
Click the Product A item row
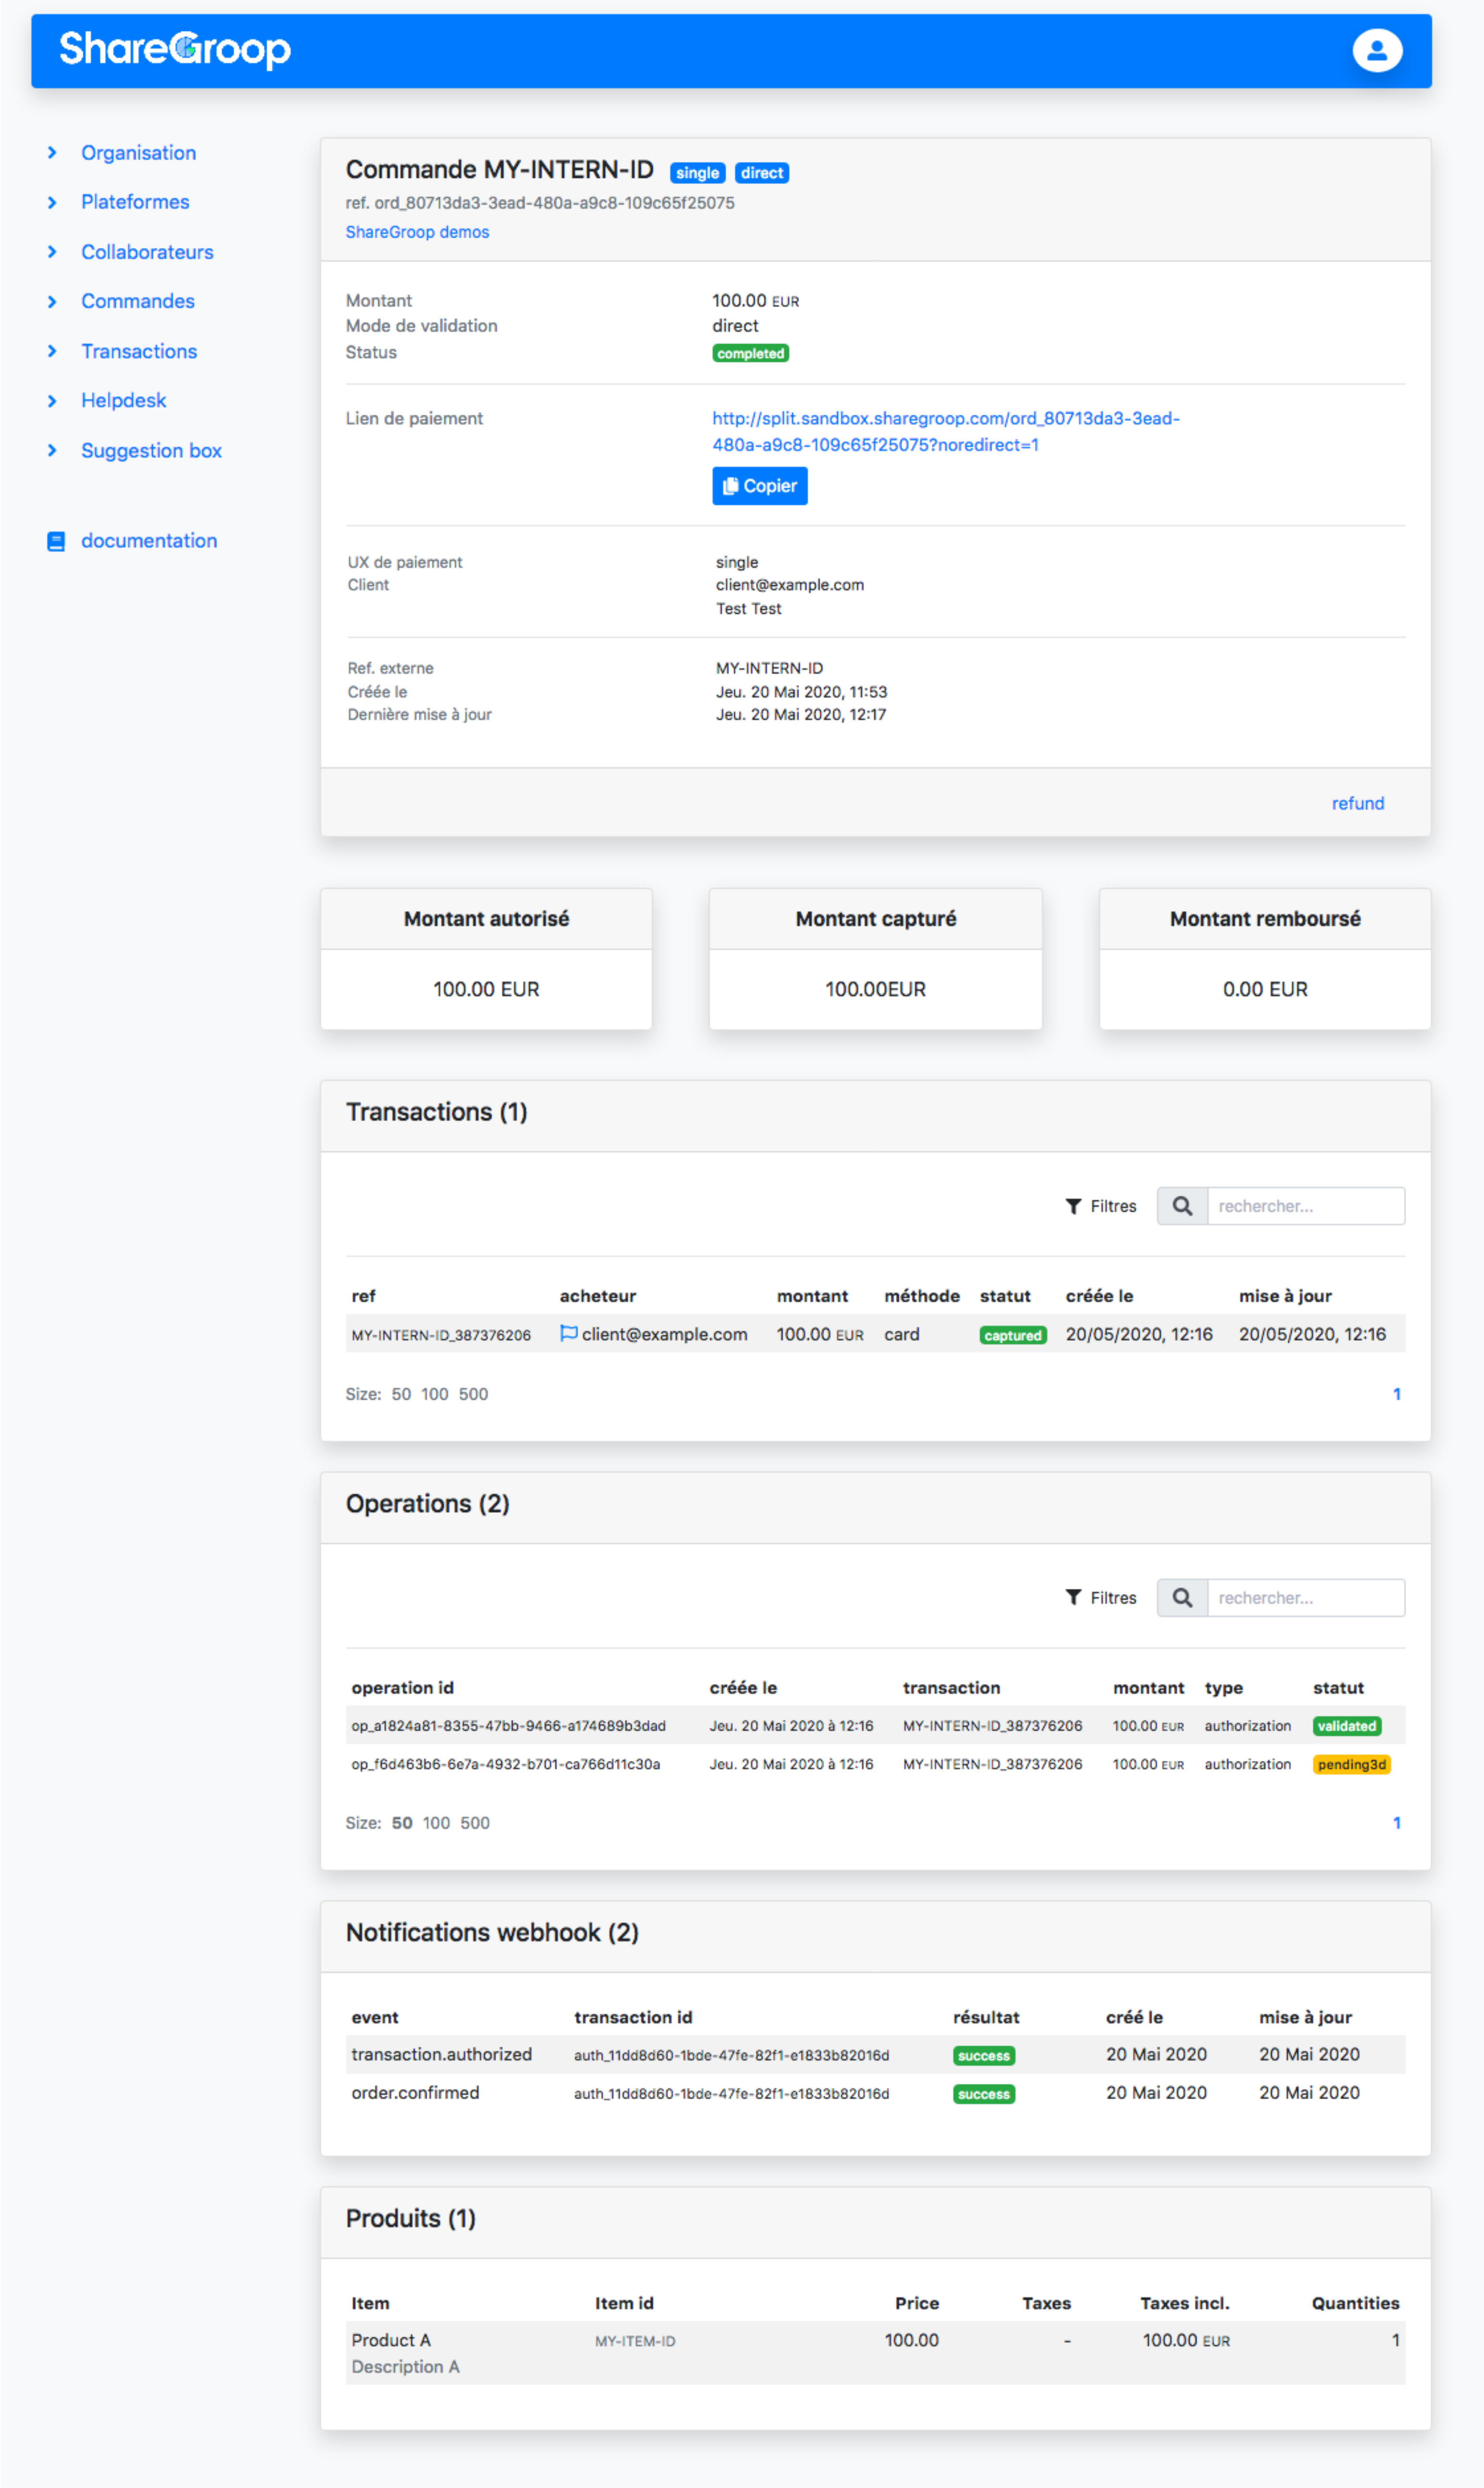pos(875,2353)
